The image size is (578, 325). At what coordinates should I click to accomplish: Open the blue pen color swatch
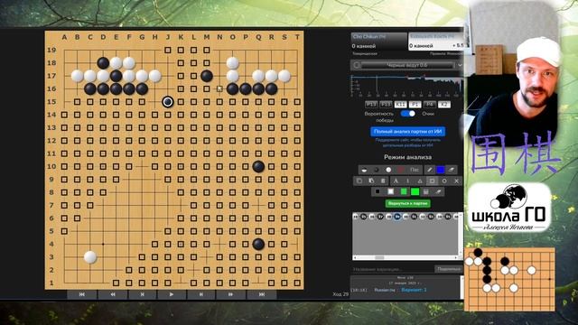tap(441, 170)
